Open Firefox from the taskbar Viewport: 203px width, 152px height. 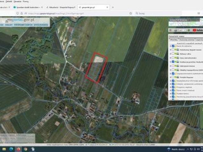(18, 149)
